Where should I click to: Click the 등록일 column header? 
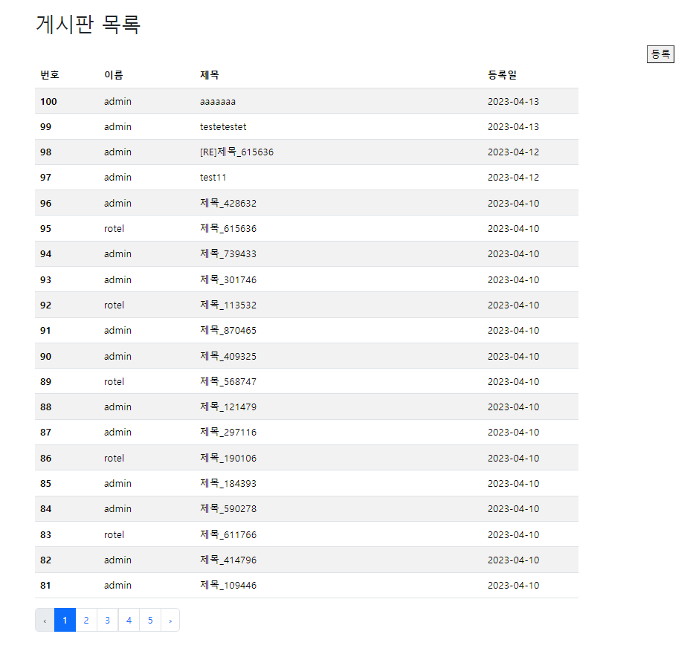[502, 74]
